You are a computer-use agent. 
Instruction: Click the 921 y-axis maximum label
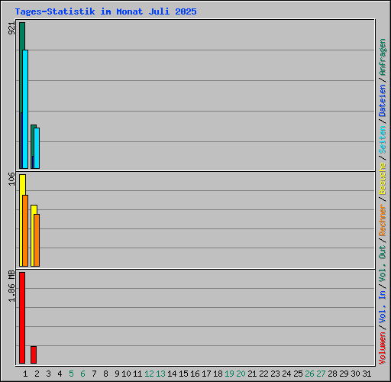tap(11, 28)
